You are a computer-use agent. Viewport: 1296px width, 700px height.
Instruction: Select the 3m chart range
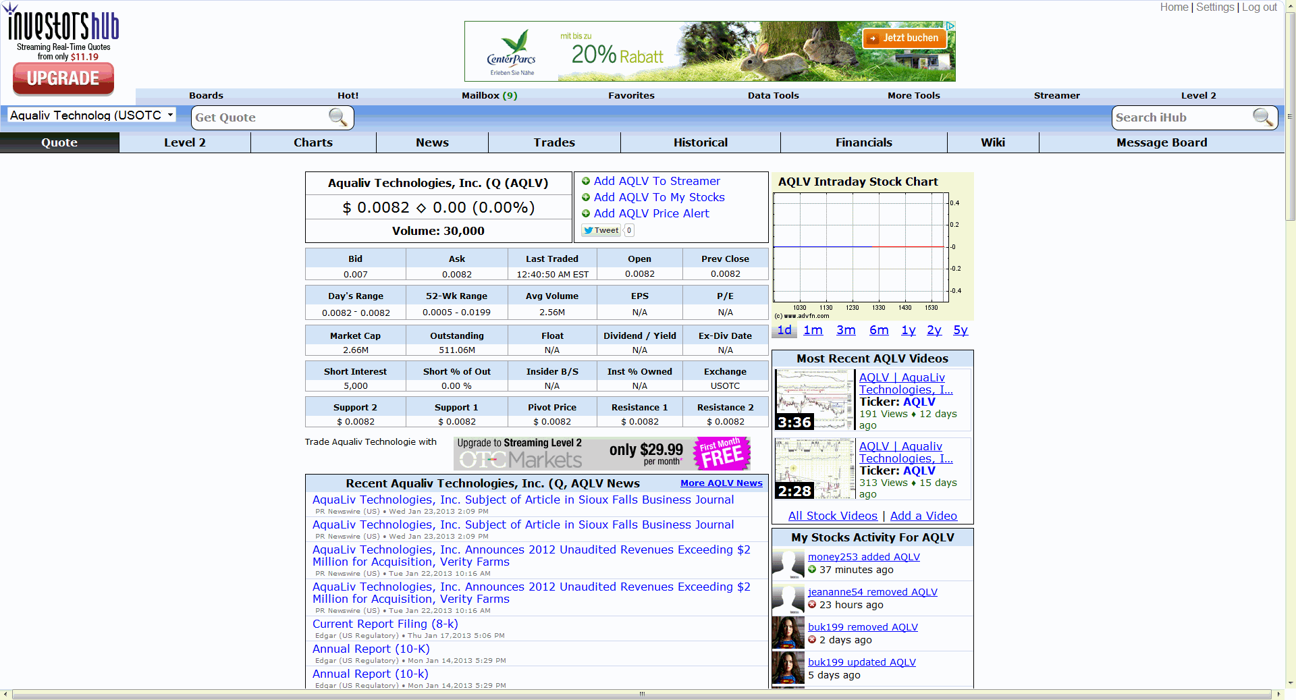pyautogui.click(x=846, y=330)
